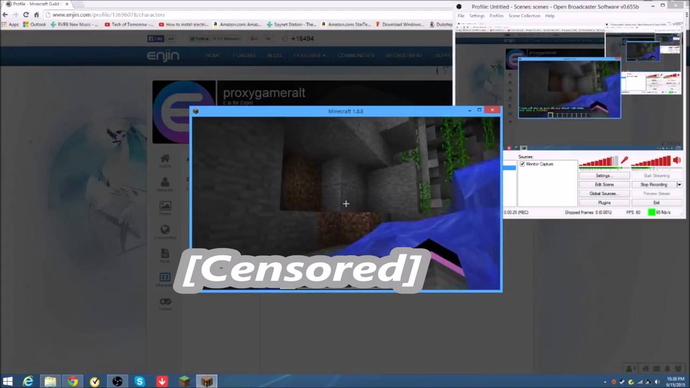Click the Edit Scene button in OBS
690x388 pixels.
pos(604,184)
